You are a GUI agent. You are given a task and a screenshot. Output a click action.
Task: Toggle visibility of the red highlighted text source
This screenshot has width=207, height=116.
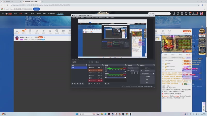99,80
